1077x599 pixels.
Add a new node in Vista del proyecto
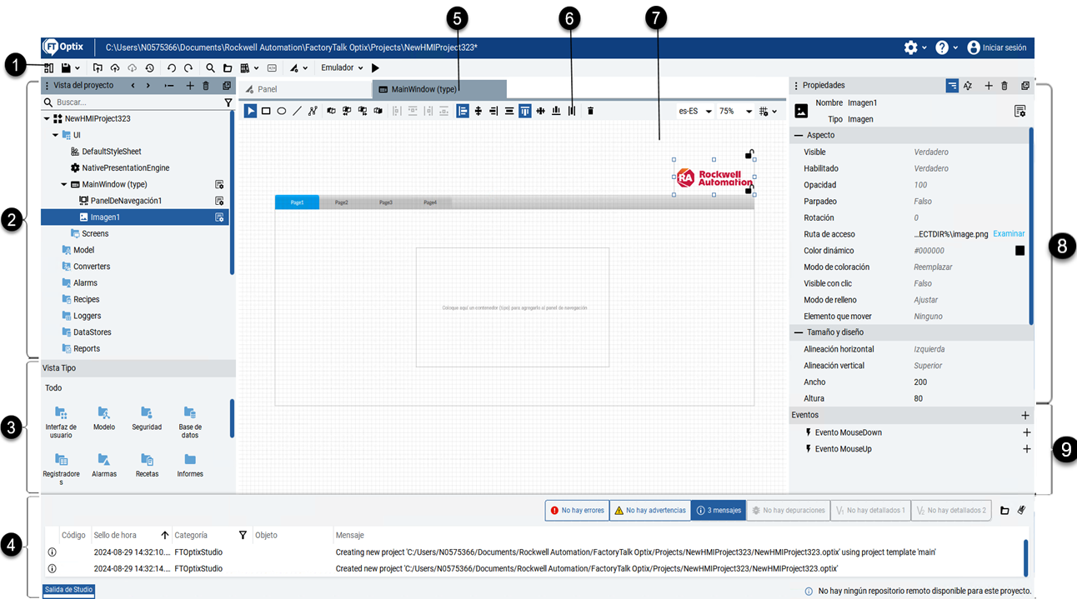coord(190,85)
